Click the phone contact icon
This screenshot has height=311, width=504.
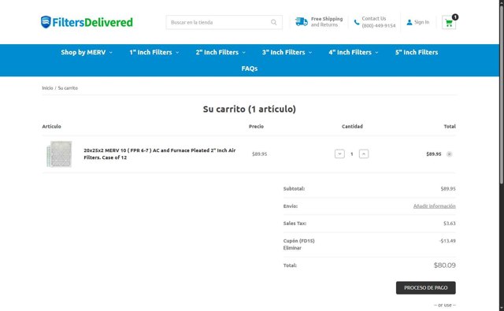tap(357, 22)
